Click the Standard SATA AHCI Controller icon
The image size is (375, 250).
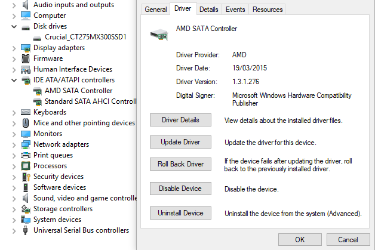point(37,102)
